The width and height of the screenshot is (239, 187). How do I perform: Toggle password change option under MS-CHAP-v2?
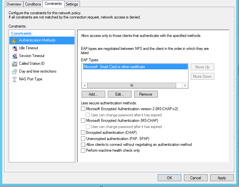(88, 115)
